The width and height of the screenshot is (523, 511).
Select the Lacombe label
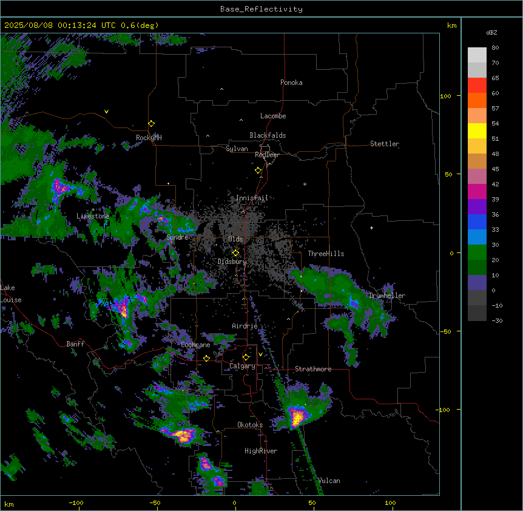pyautogui.click(x=273, y=116)
